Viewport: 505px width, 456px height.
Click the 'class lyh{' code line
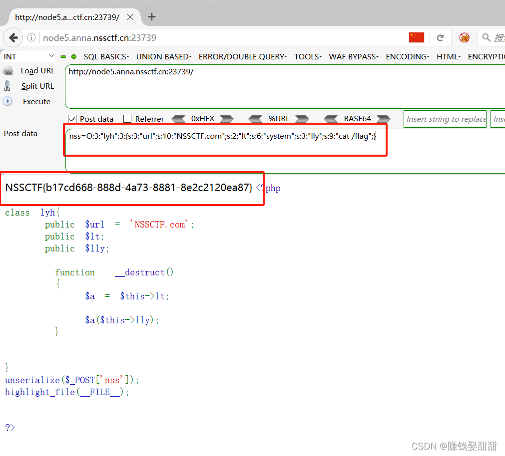click(x=32, y=213)
